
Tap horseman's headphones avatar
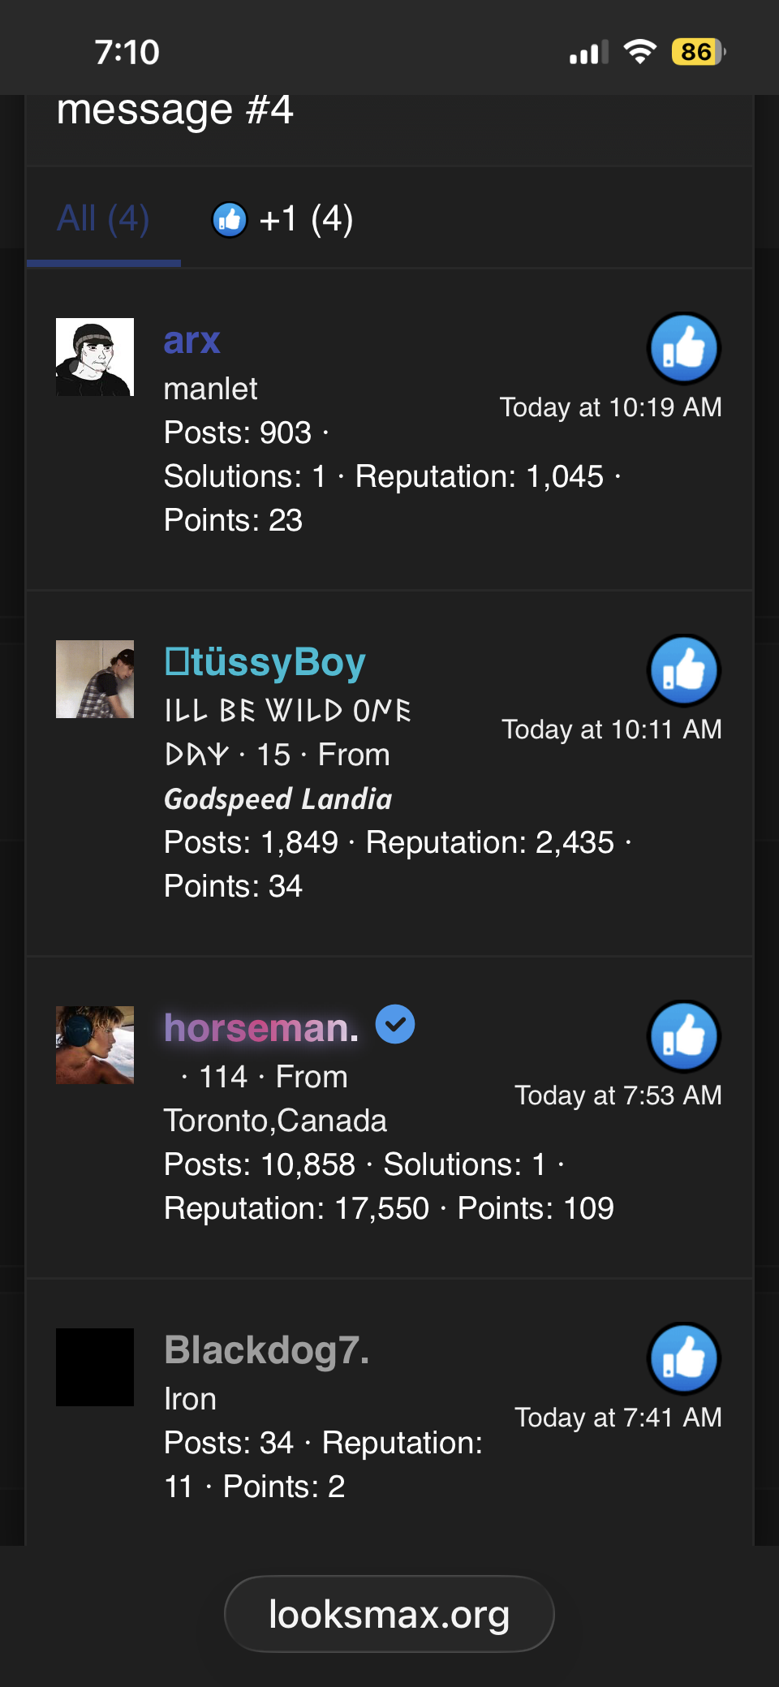click(95, 1045)
